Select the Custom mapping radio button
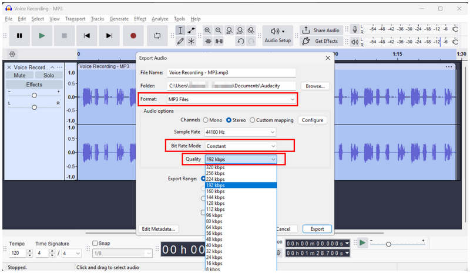This screenshot has width=470, height=273. tap(253, 120)
